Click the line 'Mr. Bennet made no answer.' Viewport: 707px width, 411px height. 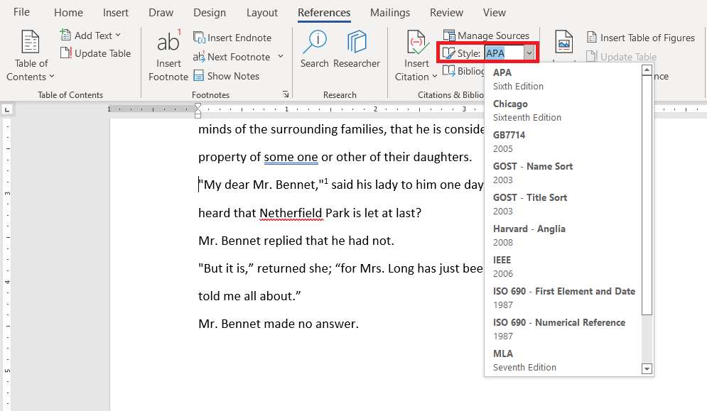click(x=279, y=324)
